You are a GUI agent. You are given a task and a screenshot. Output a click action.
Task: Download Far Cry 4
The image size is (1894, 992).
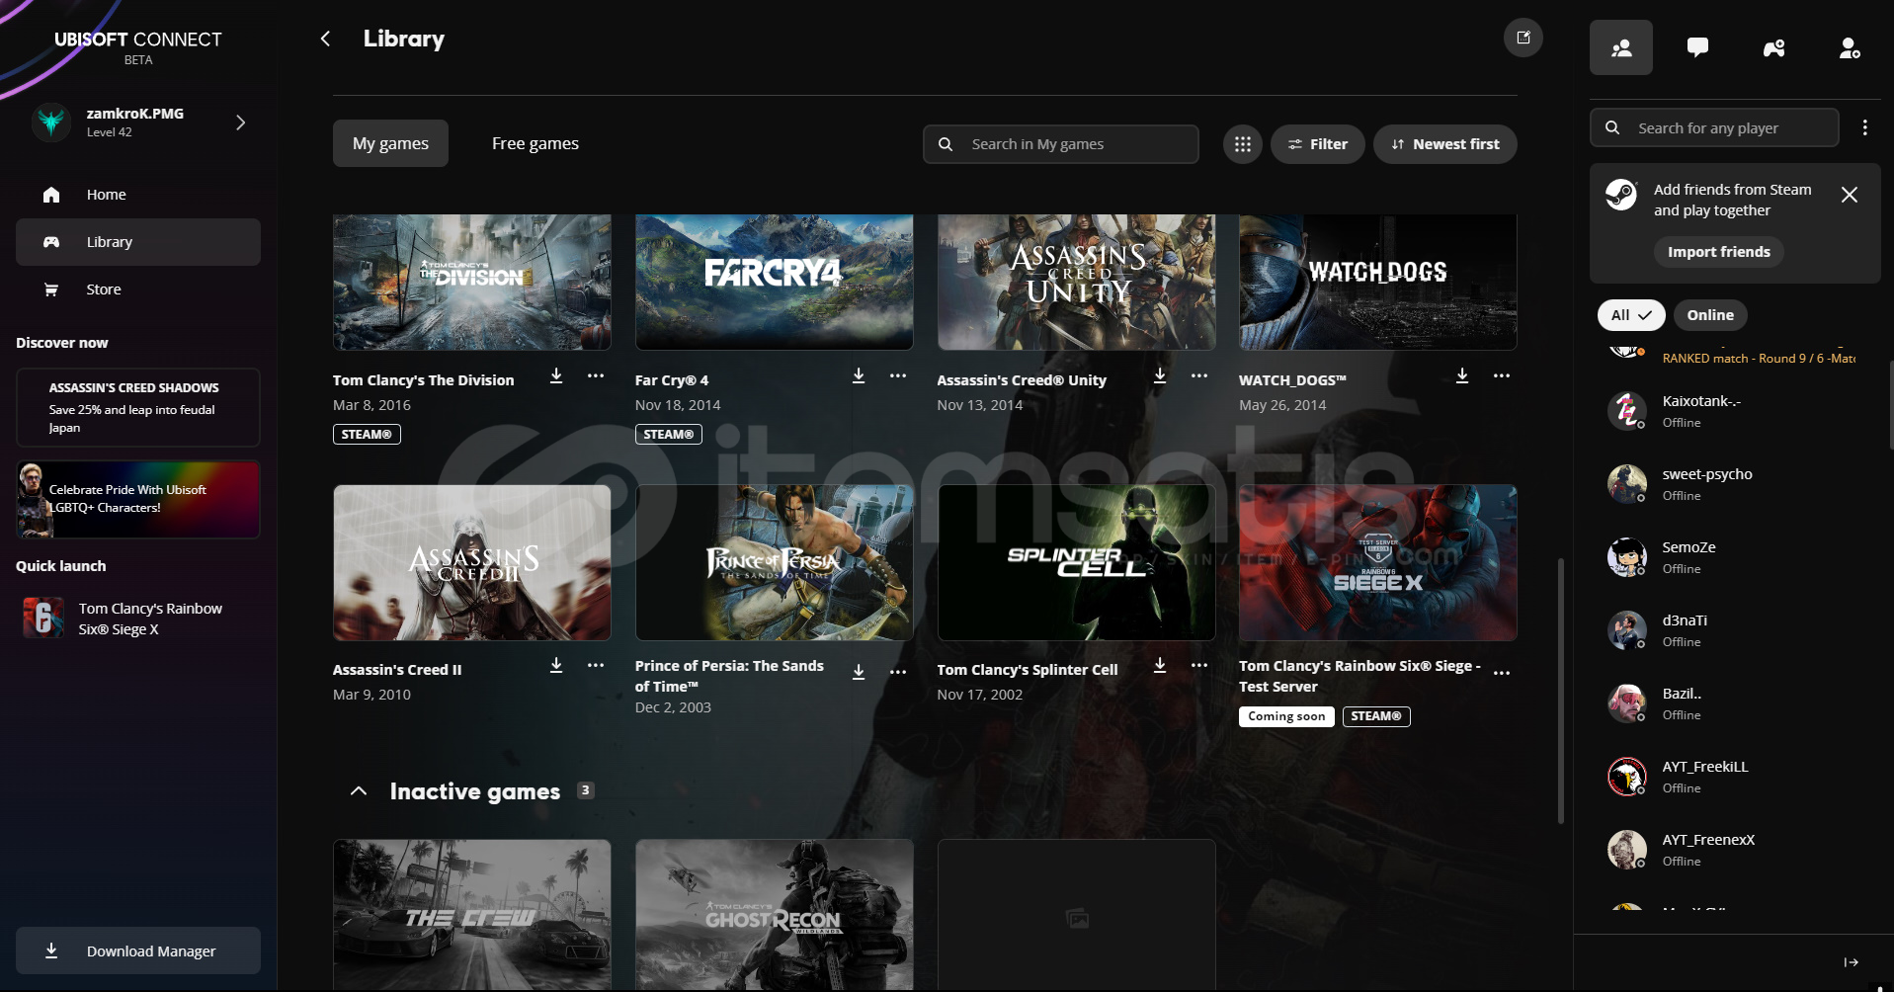point(859,376)
